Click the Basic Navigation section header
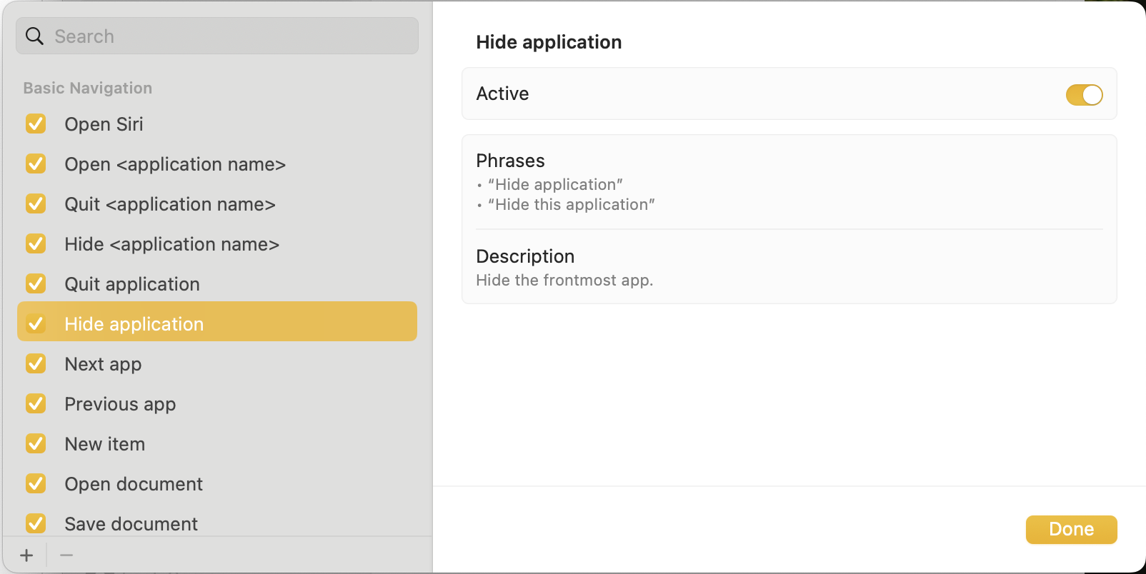Screen dimensions: 1146x574 click(88, 89)
